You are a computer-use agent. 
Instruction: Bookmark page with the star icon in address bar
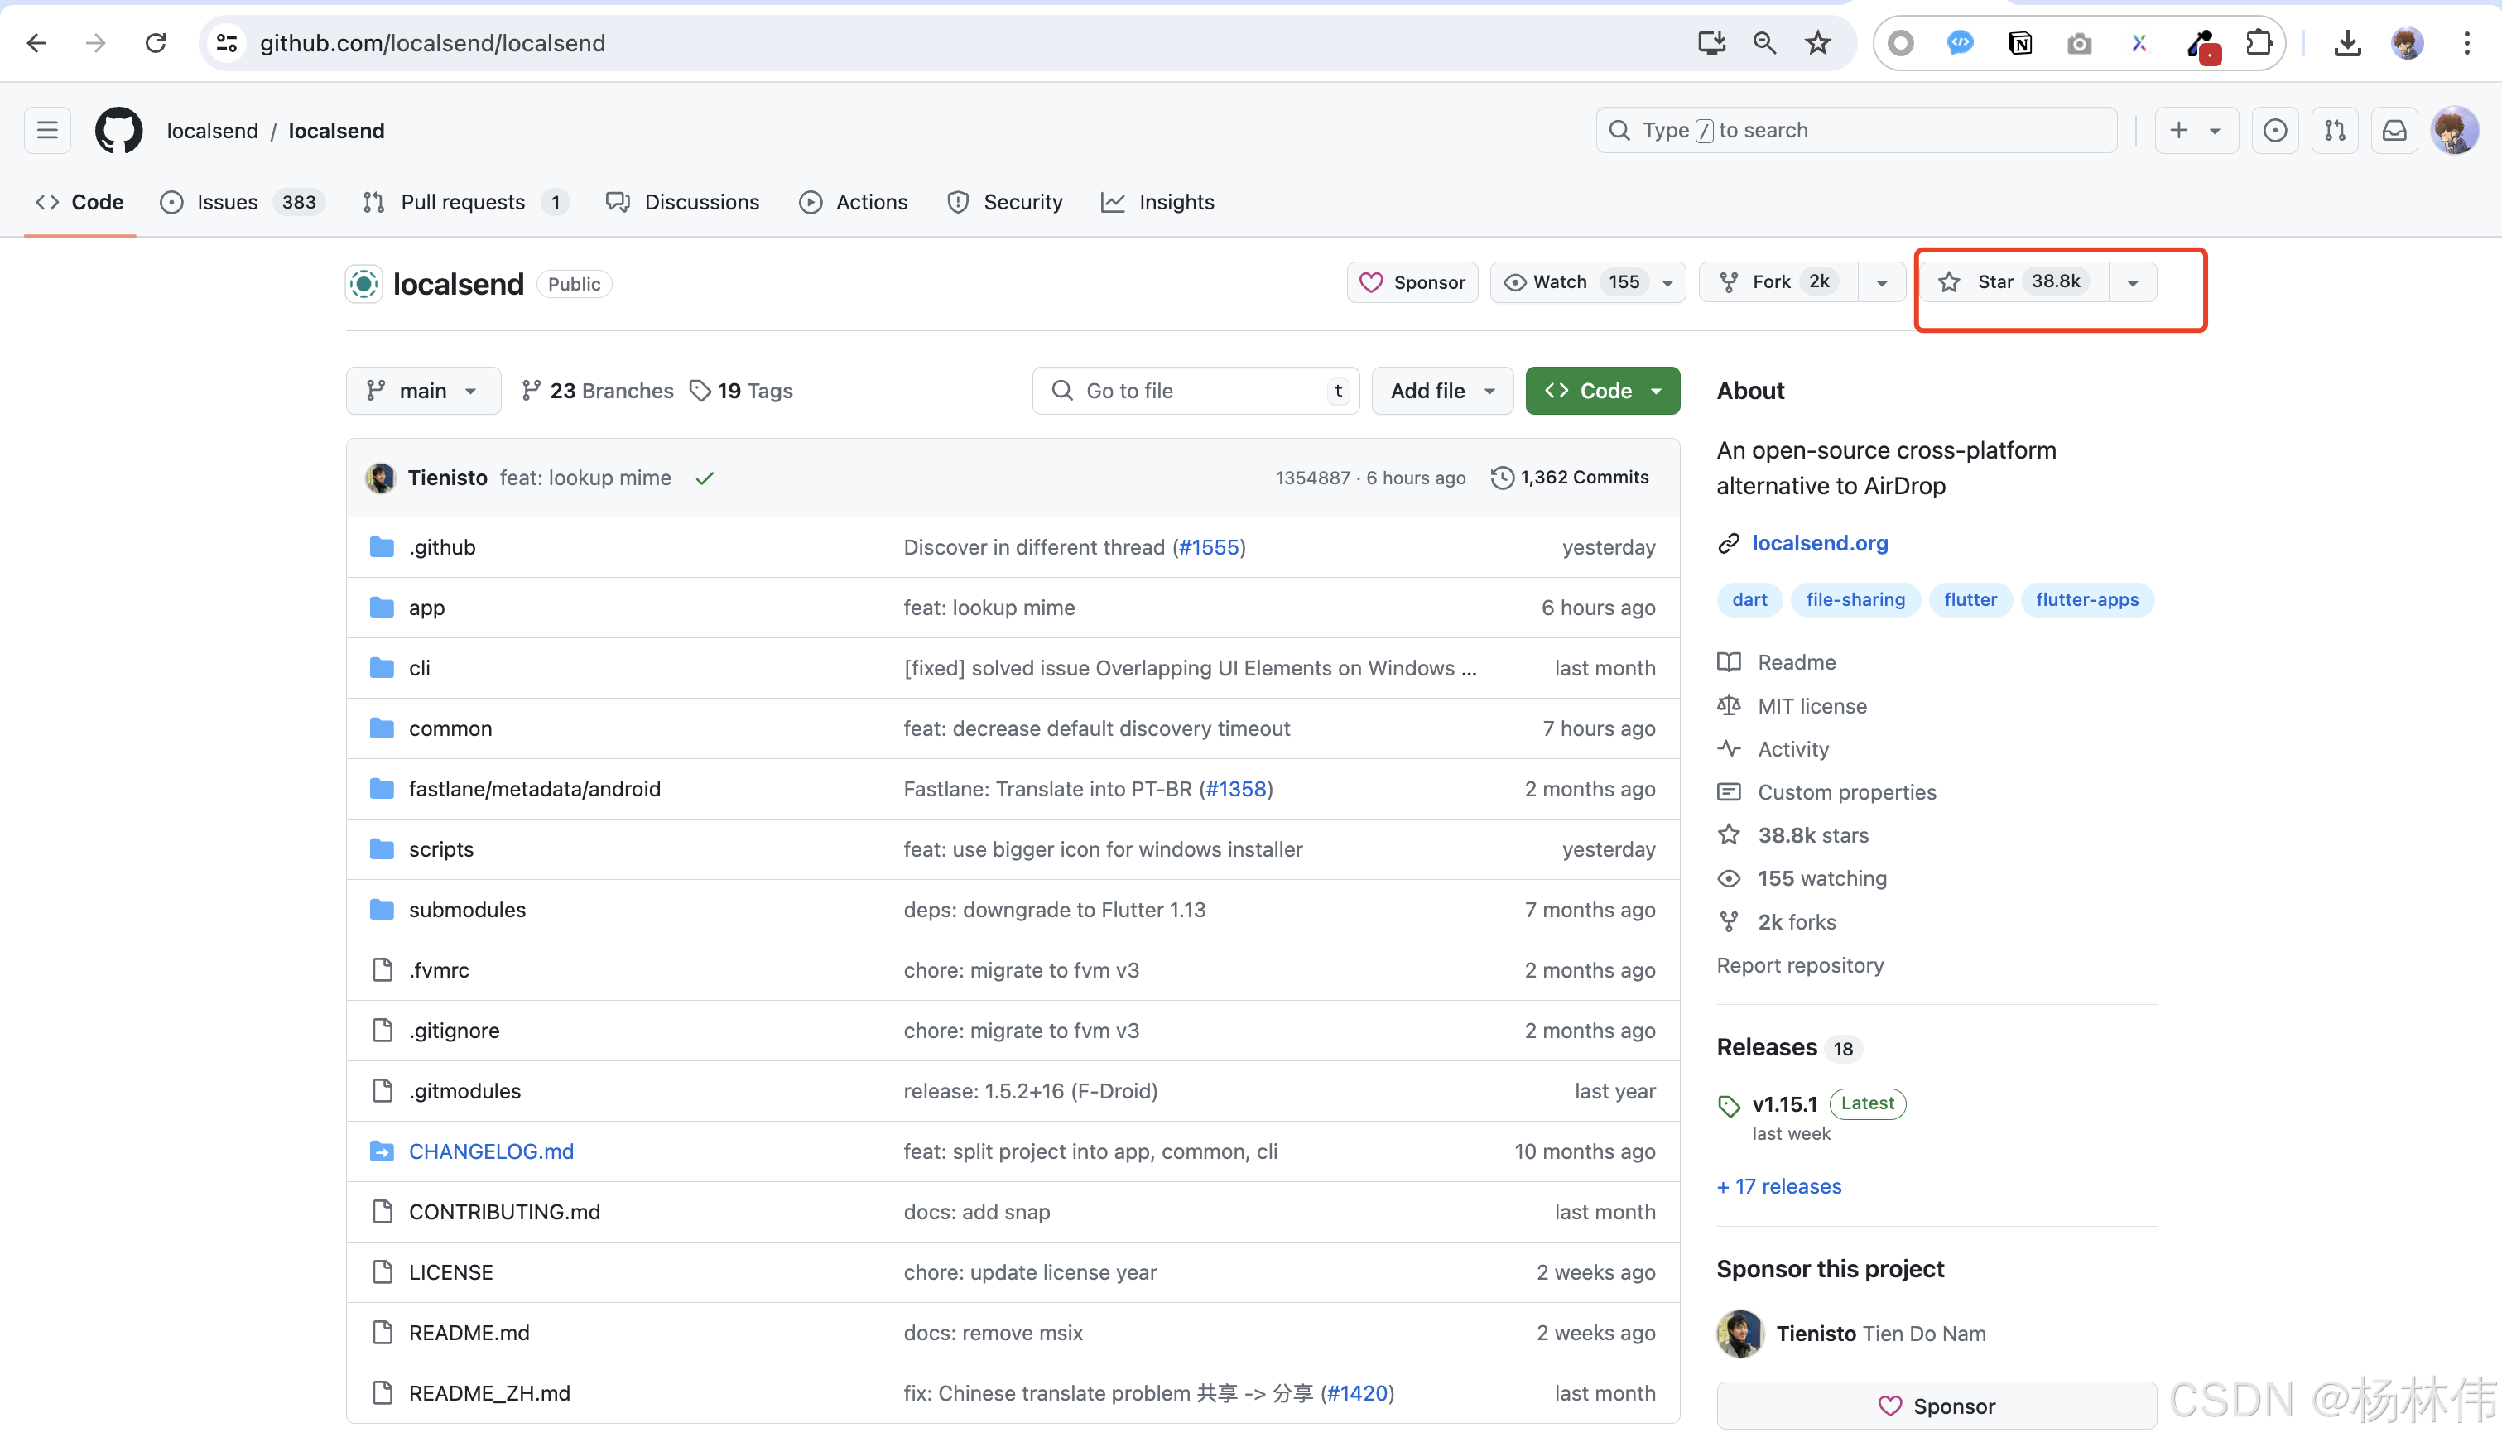[1817, 42]
